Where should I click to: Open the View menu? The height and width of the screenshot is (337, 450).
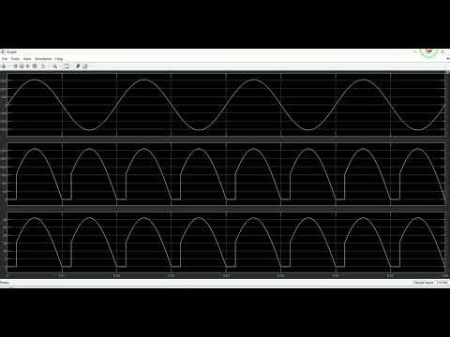pyautogui.click(x=27, y=59)
